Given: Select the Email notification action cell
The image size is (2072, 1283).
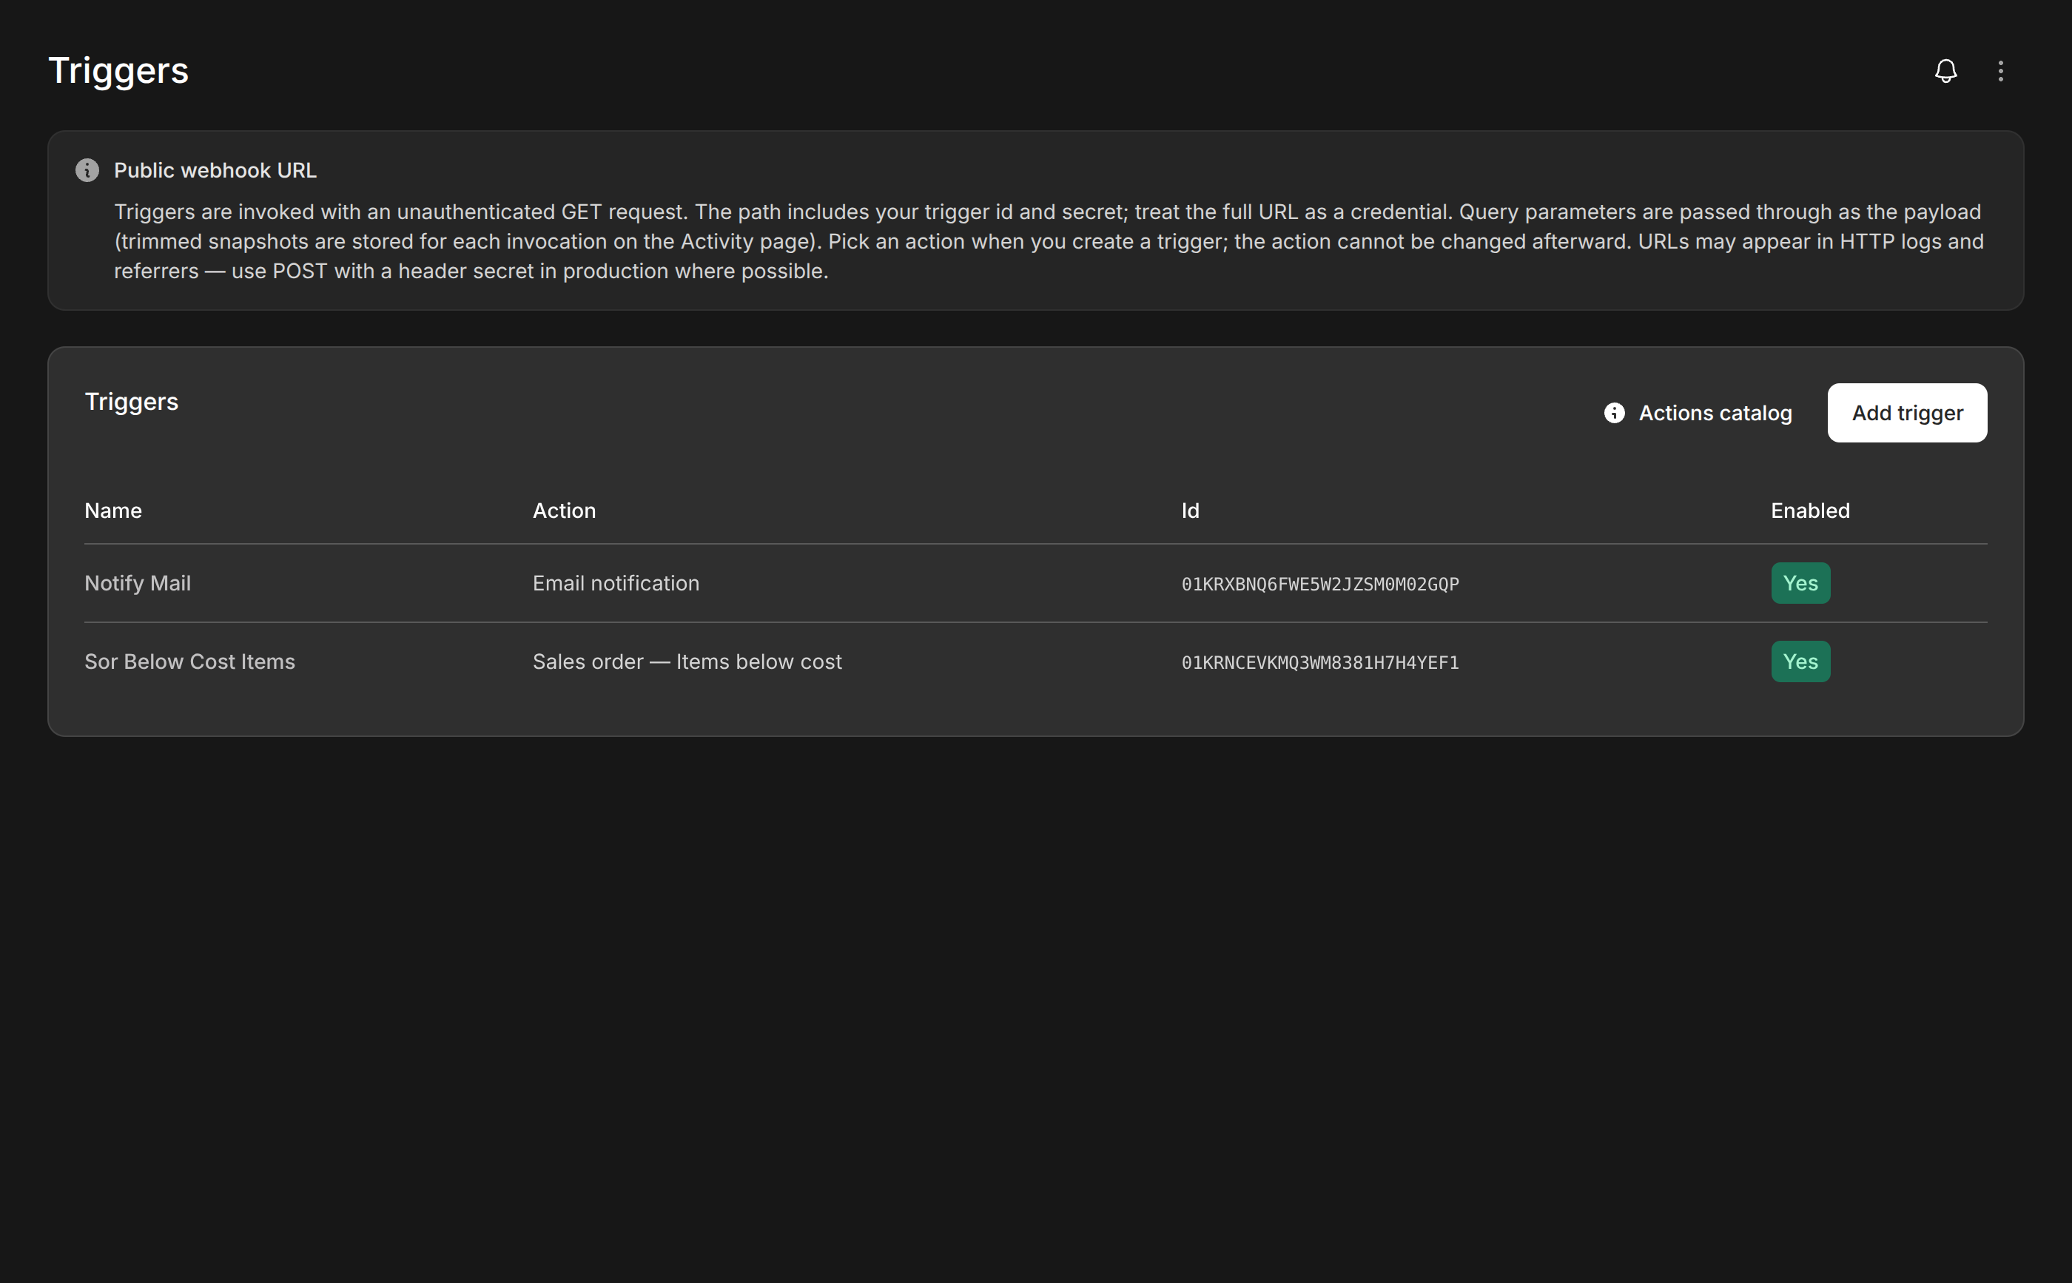Looking at the screenshot, I should coord(616,584).
